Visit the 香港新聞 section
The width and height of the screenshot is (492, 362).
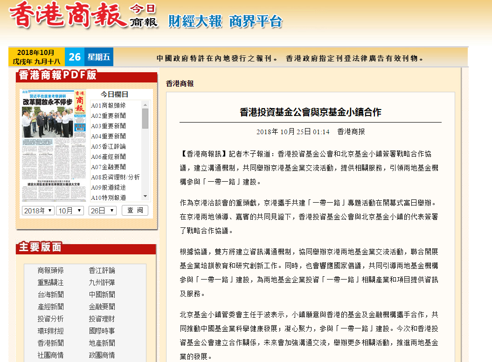pyautogui.click(x=50, y=343)
